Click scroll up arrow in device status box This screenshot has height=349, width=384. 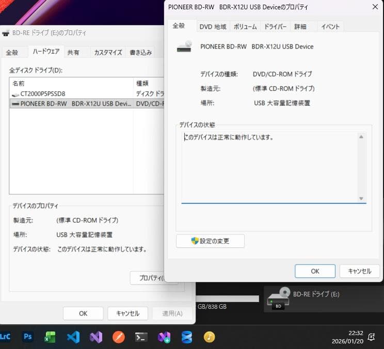[361, 137]
